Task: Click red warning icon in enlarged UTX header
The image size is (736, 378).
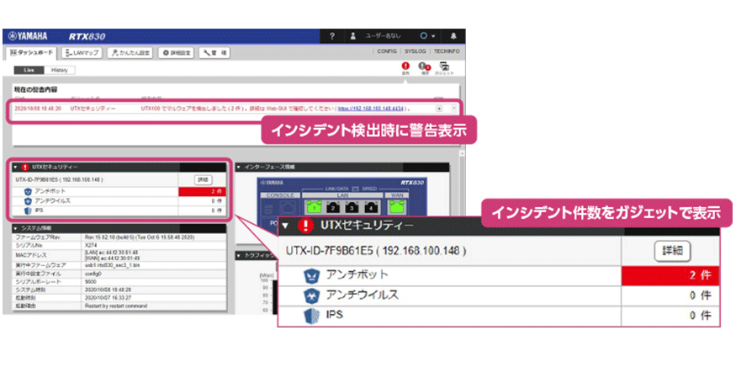Action: [305, 226]
